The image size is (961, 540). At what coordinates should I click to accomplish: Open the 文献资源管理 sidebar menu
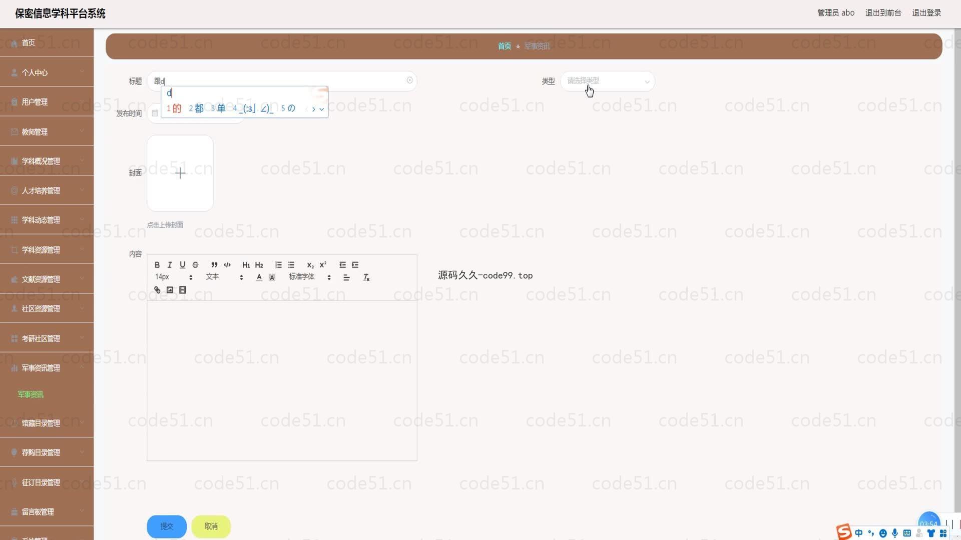coord(47,279)
